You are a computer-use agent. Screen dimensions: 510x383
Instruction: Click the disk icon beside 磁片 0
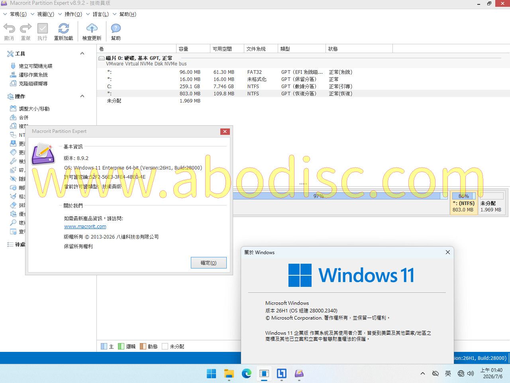click(x=102, y=58)
